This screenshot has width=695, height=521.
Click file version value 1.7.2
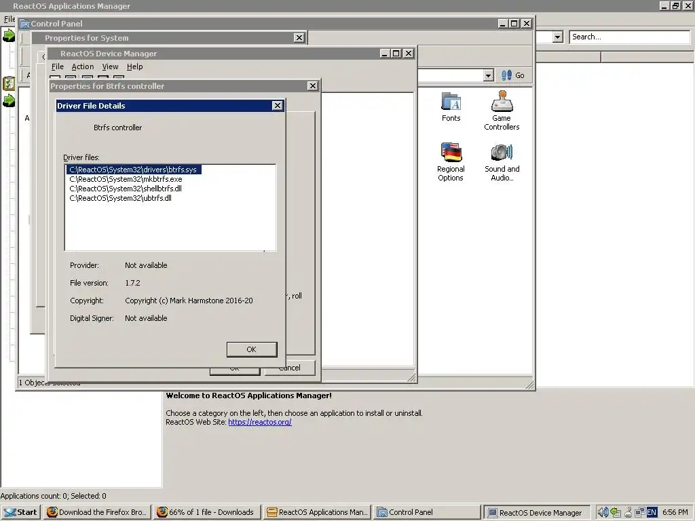coord(132,283)
